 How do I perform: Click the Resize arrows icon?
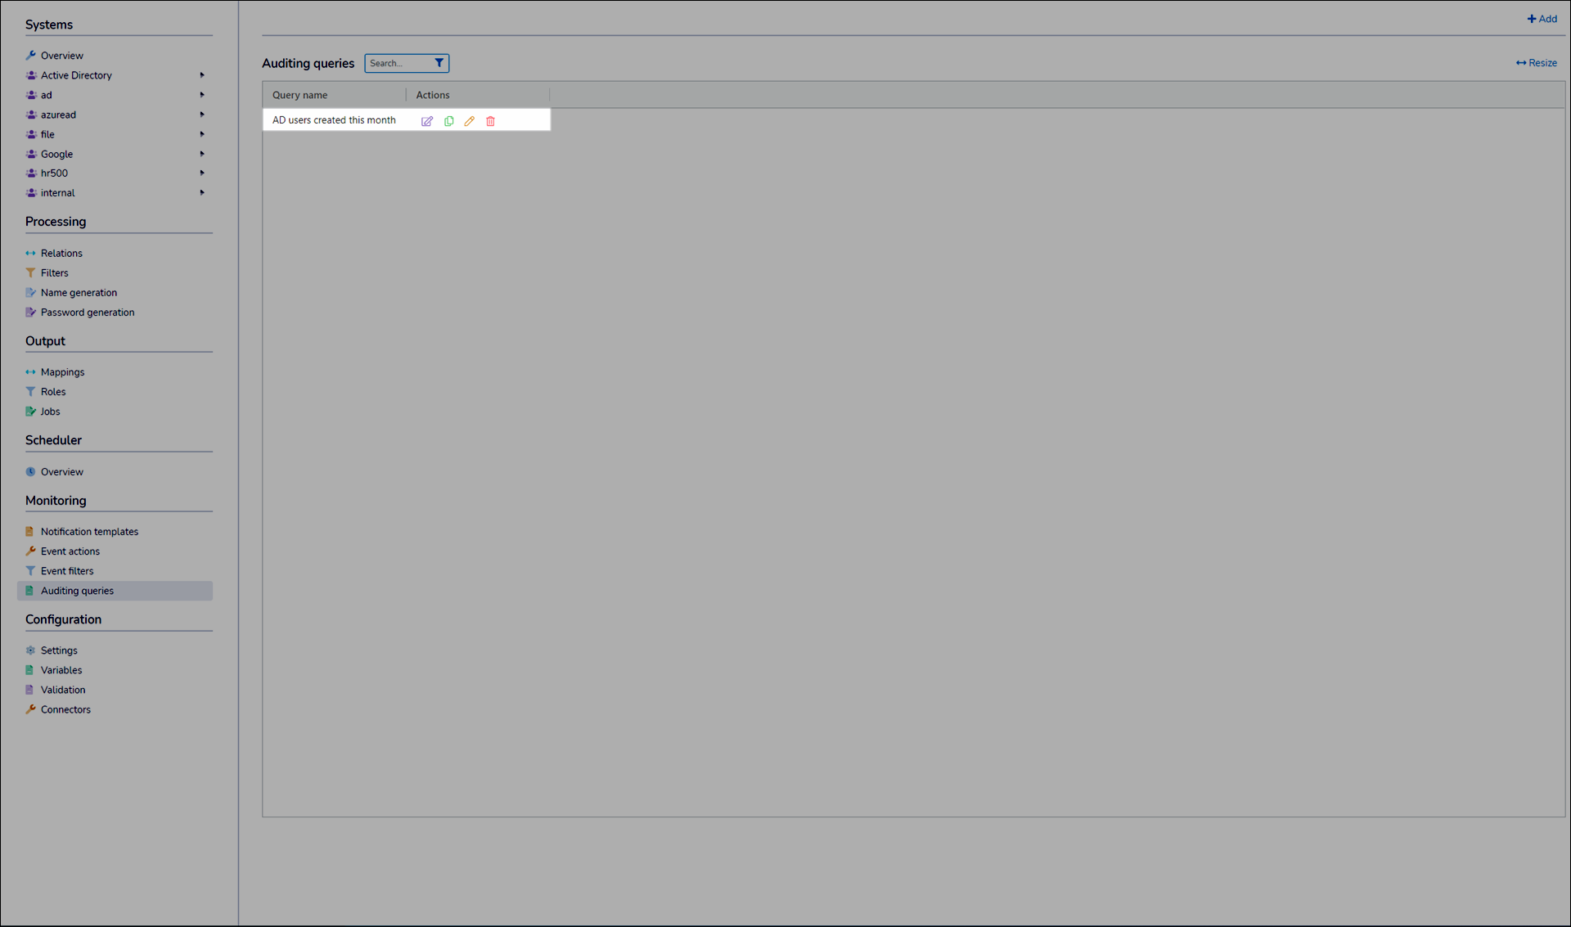coord(1520,63)
